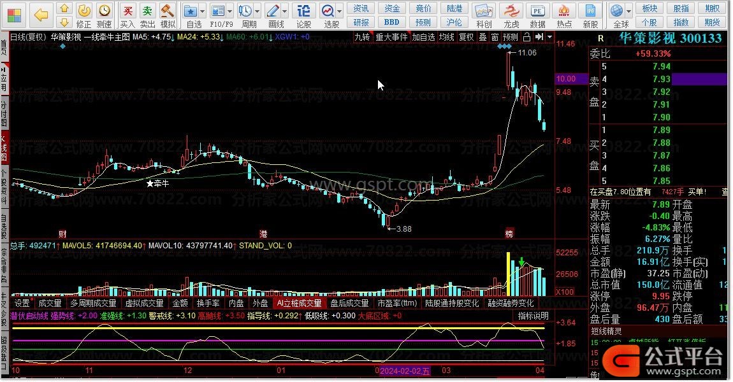
Task: Switch to the 成交量 indicator tab
Action: tap(50, 304)
